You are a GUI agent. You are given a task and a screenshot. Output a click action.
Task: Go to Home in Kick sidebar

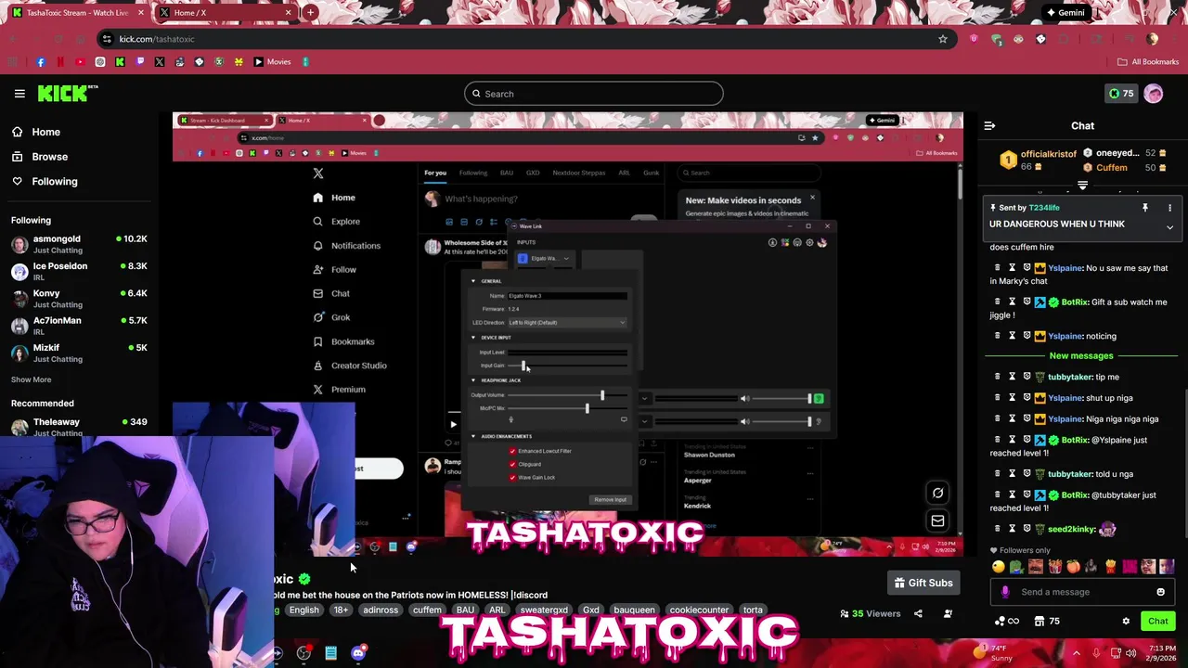[x=37, y=132]
